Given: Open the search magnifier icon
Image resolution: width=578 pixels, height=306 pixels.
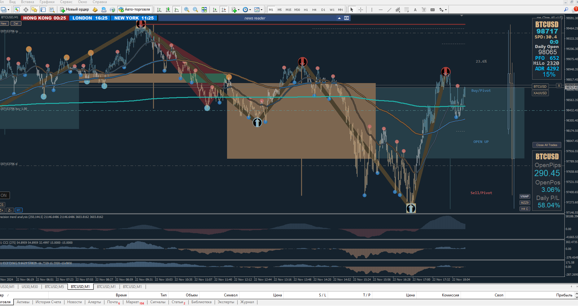Looking at the screenshot, I should (x=566, y=10).
